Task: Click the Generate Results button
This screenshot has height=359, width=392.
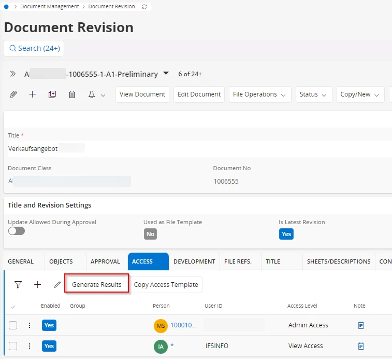Action: click(x=97, y=284)
